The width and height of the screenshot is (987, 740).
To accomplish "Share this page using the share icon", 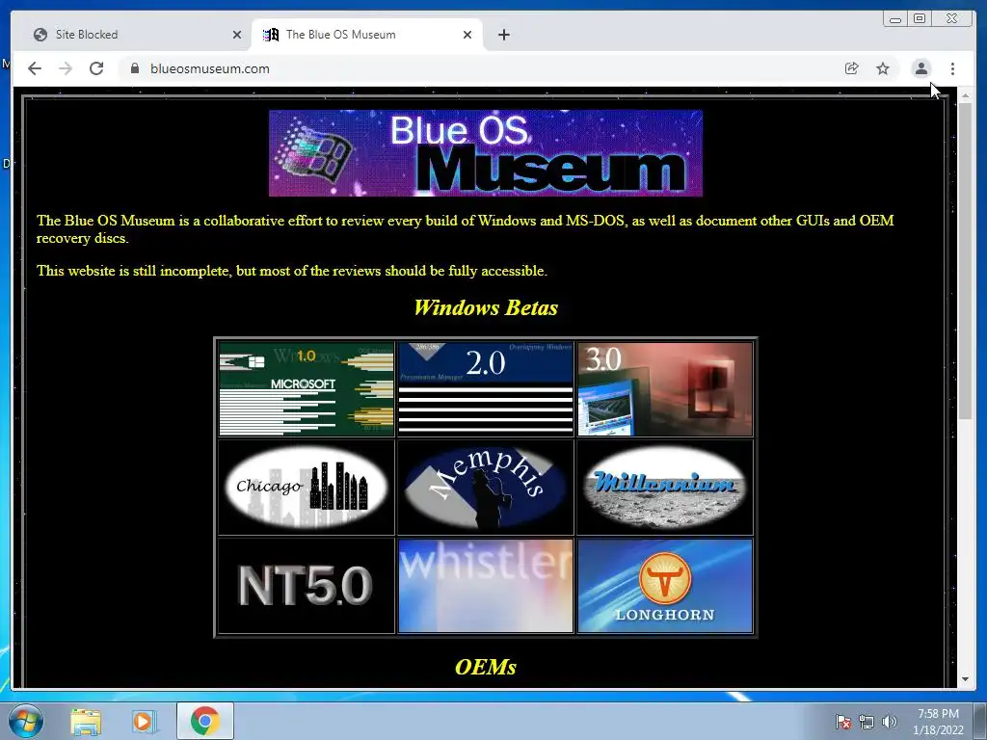I will click(852, 68).
